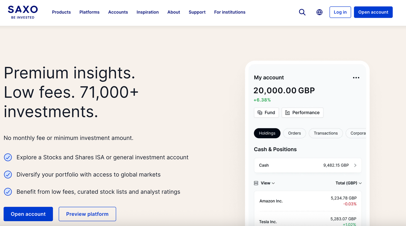
Task: Click Preview platform
Action: (x=87, y=214)
